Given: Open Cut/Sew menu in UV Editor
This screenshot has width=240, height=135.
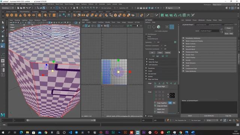Looking at the screenshot, I should coord(101,22).
